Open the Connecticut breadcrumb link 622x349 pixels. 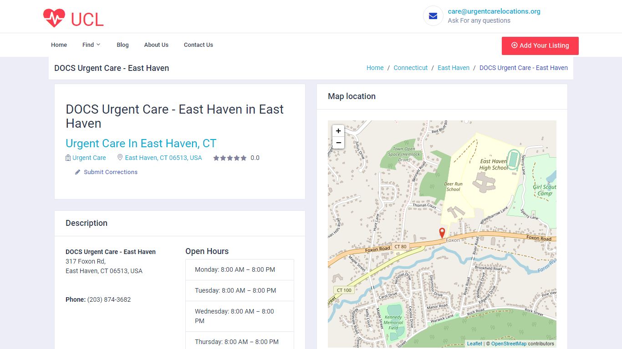411,68
